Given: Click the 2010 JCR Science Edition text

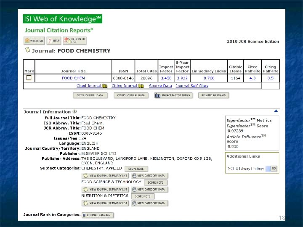Looking at the screenshot, I should pyautogui.click(x=253, y=42).
